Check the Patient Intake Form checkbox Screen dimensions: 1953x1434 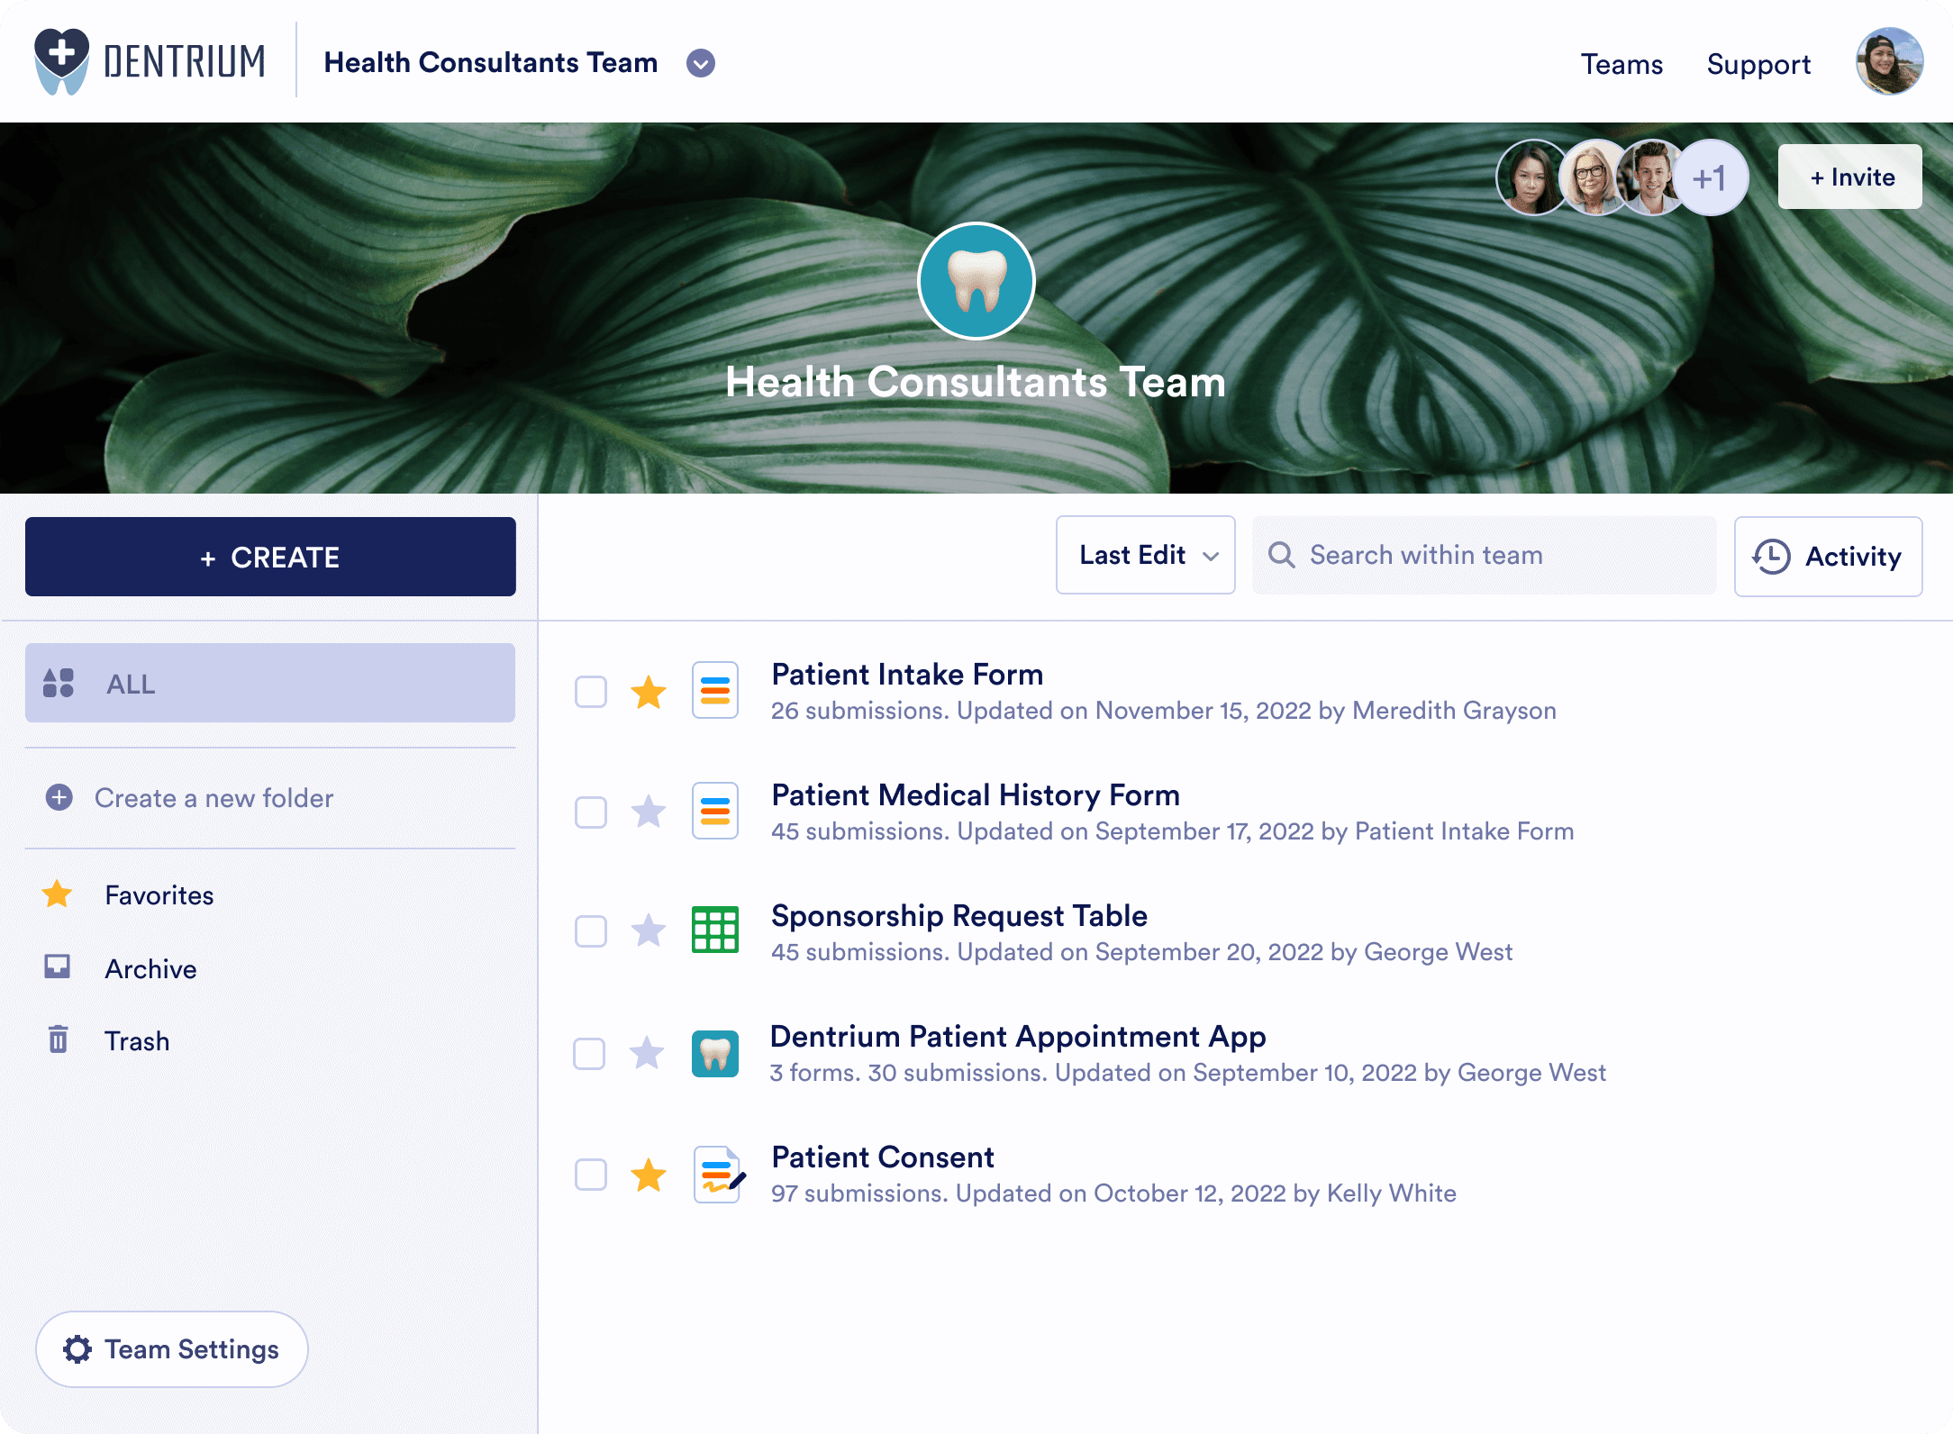tap(591, 692)
